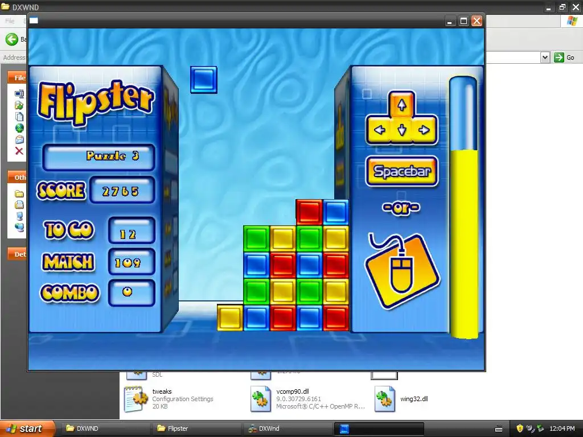Select the active game window taskbar button

(379, 428)
